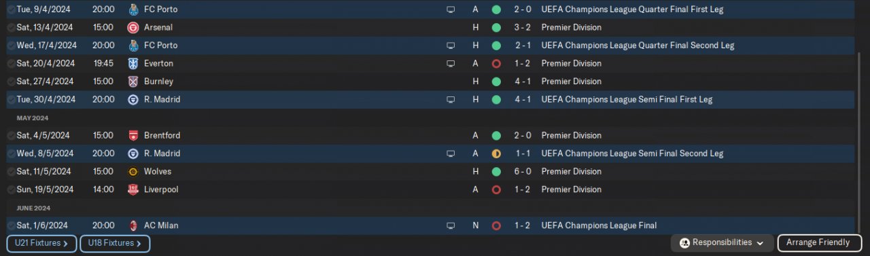Click the AC Milan club badge icon
This screenshot has width=870, height=256.
pyautogui.click(x=133, y=225)
